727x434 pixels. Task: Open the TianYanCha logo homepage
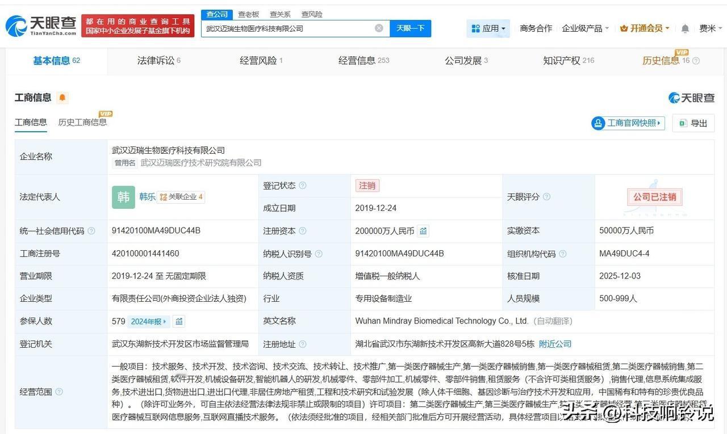click(x=41, y=26)
